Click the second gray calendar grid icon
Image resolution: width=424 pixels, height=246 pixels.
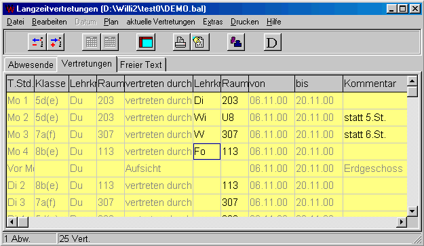[x=109, y=42]
